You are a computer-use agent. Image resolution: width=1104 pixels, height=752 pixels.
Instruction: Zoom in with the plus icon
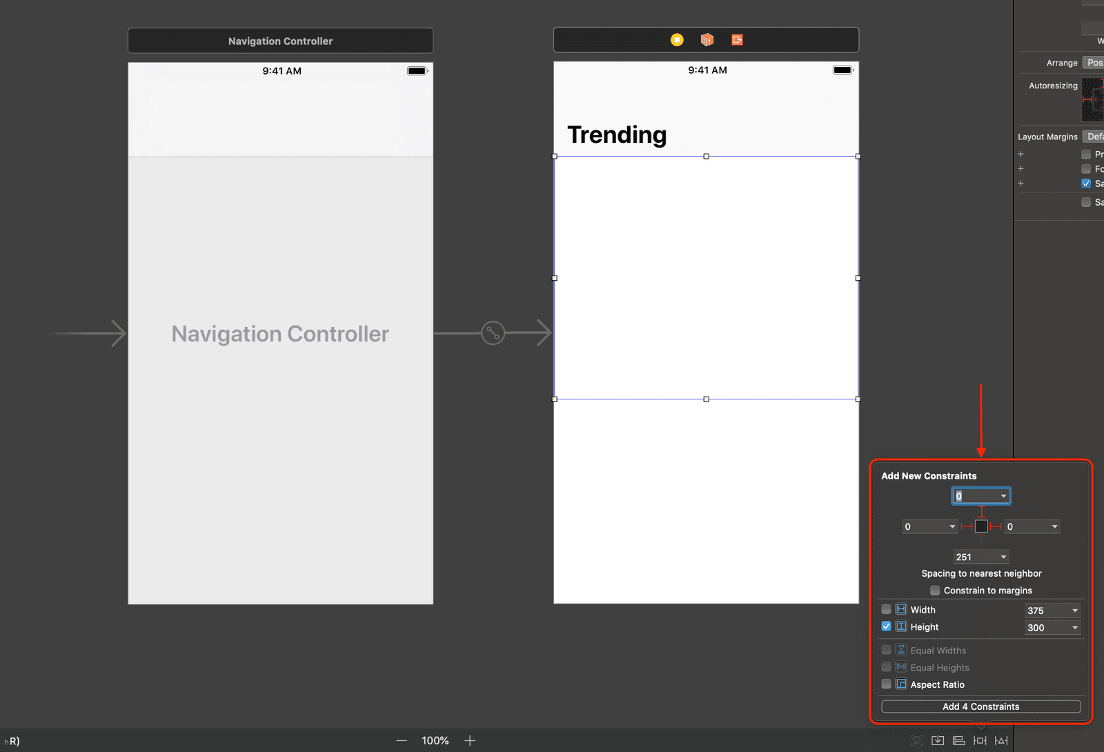470,740
